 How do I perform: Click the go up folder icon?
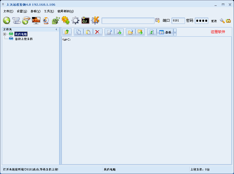coord(67,32)
